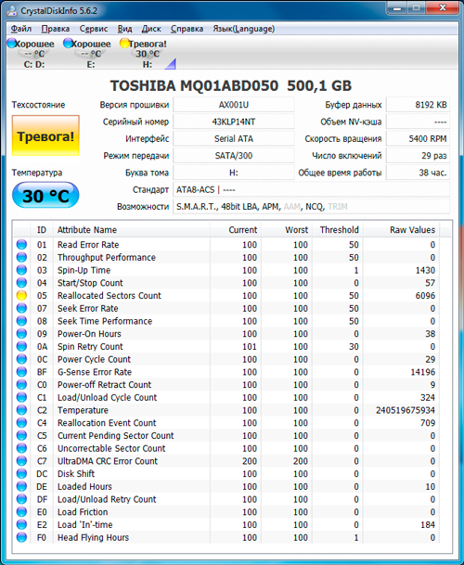Viewport: 464px width, 565px height.
Task: Click the status icon for UltraDMA CRC Error Count
Action: pyautogui.click(x=21, y=461)
